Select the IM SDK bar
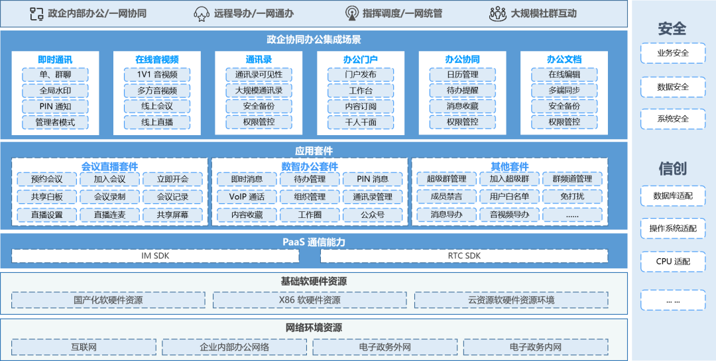This screenshot has height=361, width=716. [x=156, y=256]
